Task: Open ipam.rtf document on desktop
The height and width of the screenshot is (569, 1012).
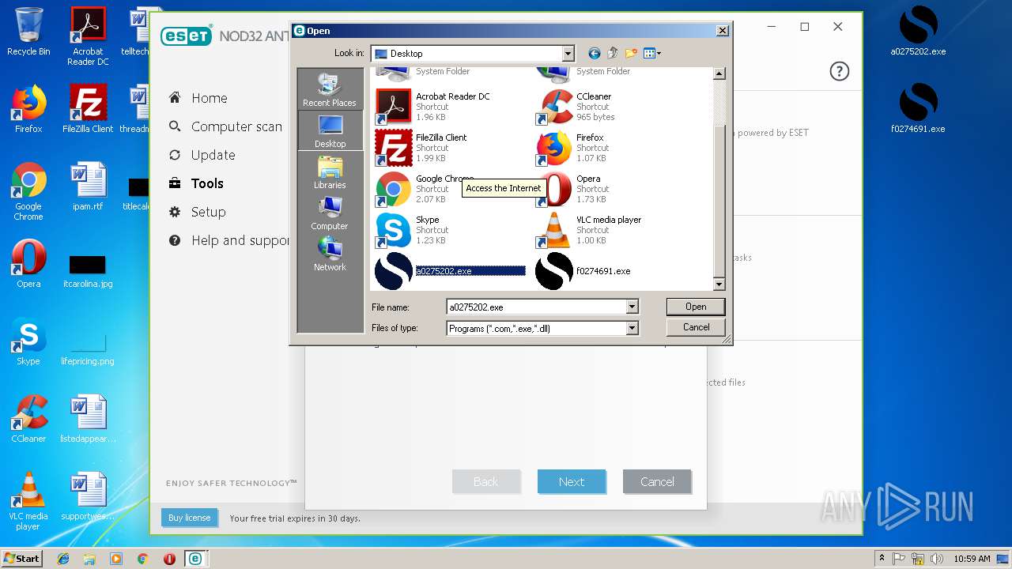Action: (x=88, y=187)
